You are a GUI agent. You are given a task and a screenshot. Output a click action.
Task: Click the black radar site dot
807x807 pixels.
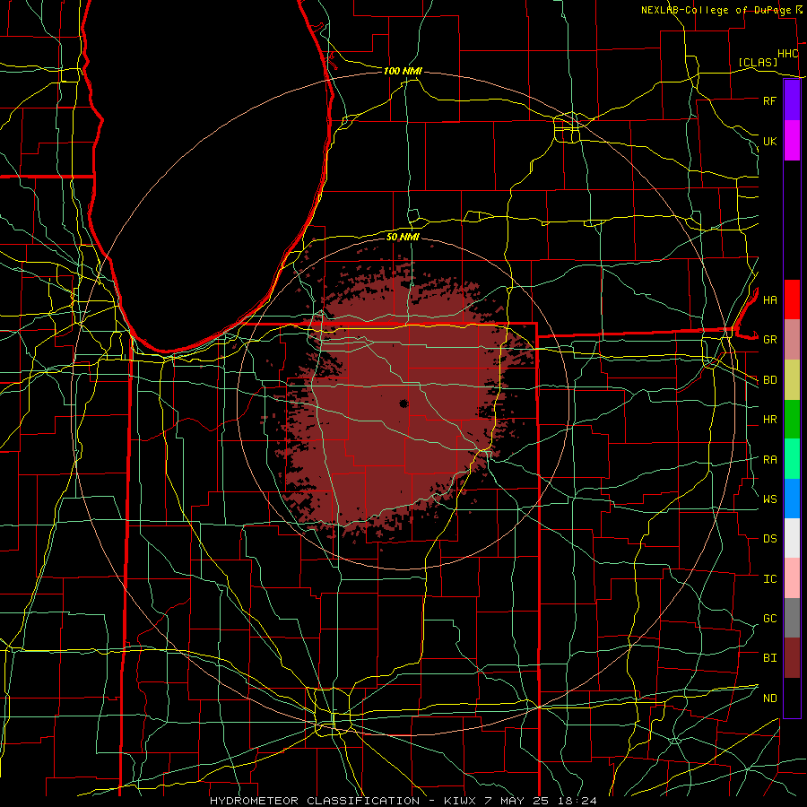[403, 403]
